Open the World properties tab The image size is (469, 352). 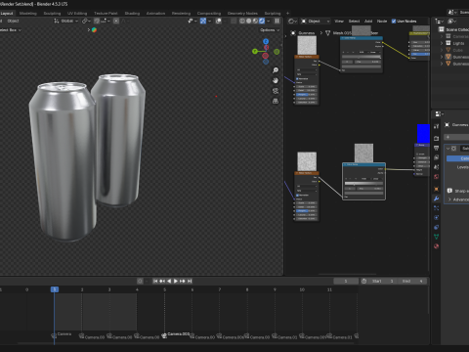pyautogui.click(x=437, y=176)
